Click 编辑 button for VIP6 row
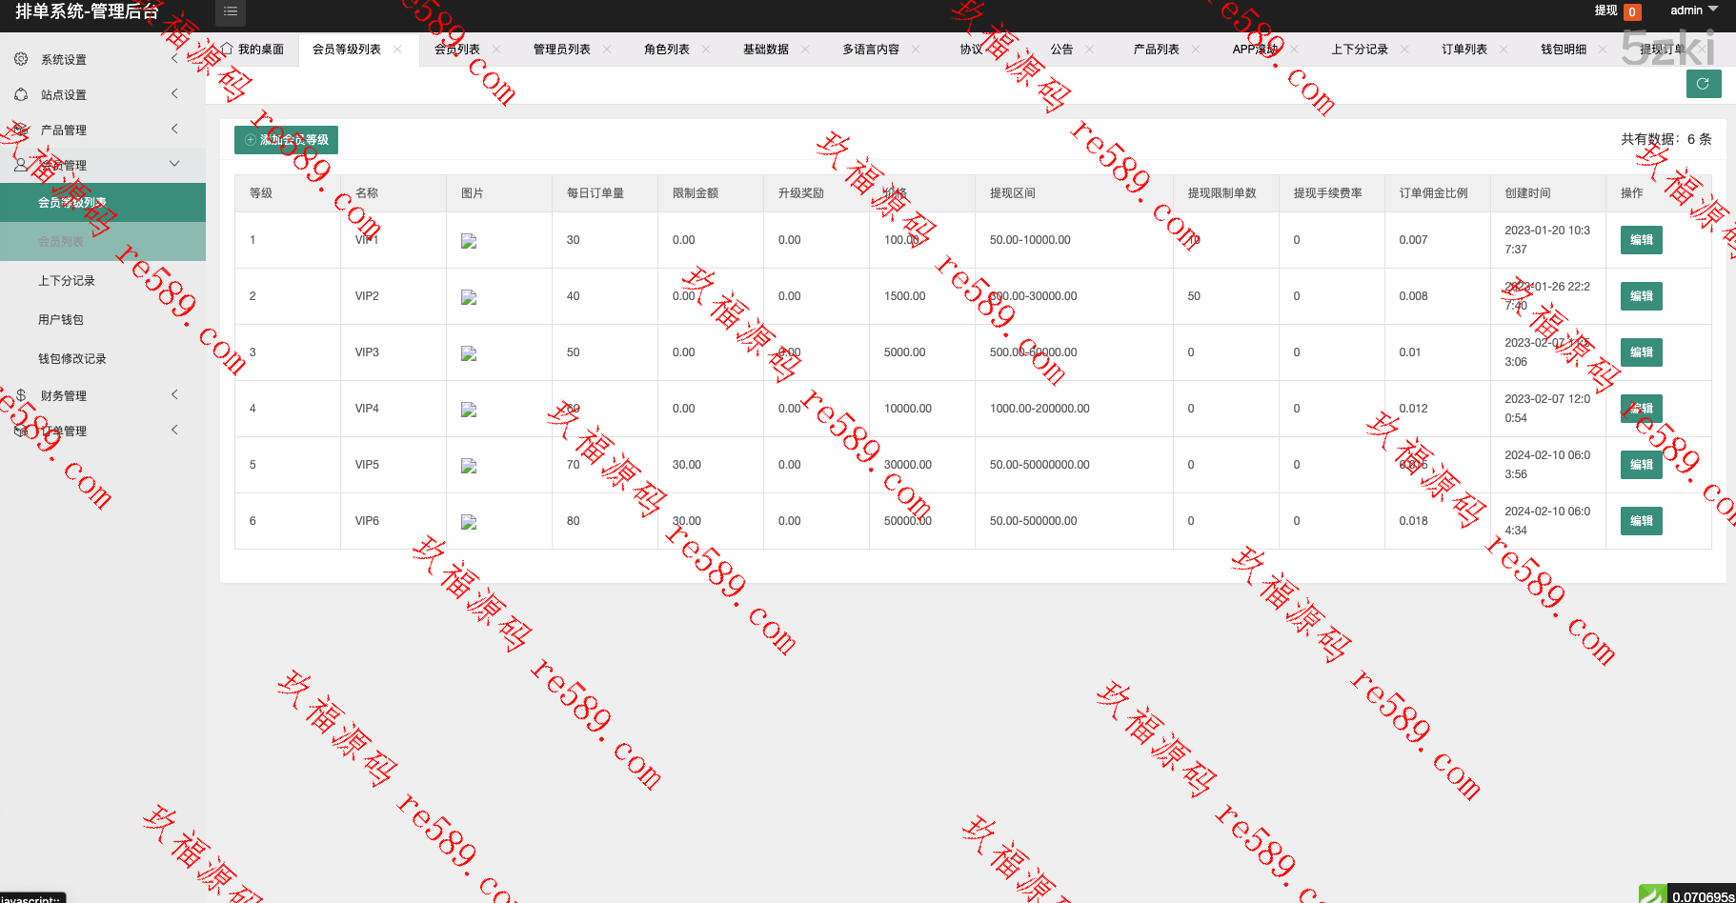1736x903 pixels. click(x=1641, y=521)
